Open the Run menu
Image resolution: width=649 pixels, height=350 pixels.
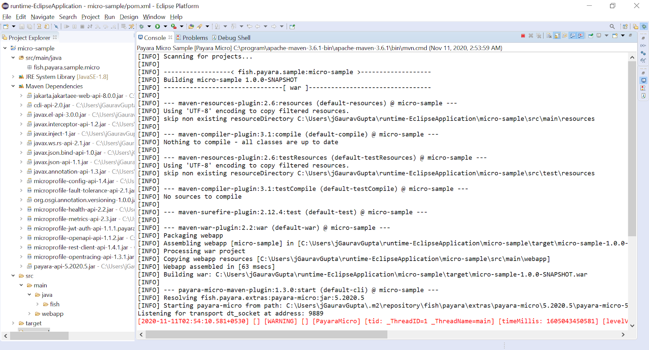[x=110, y=17]
